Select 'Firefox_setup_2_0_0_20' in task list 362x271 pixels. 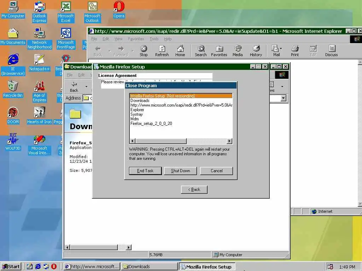tap(181, 124)
